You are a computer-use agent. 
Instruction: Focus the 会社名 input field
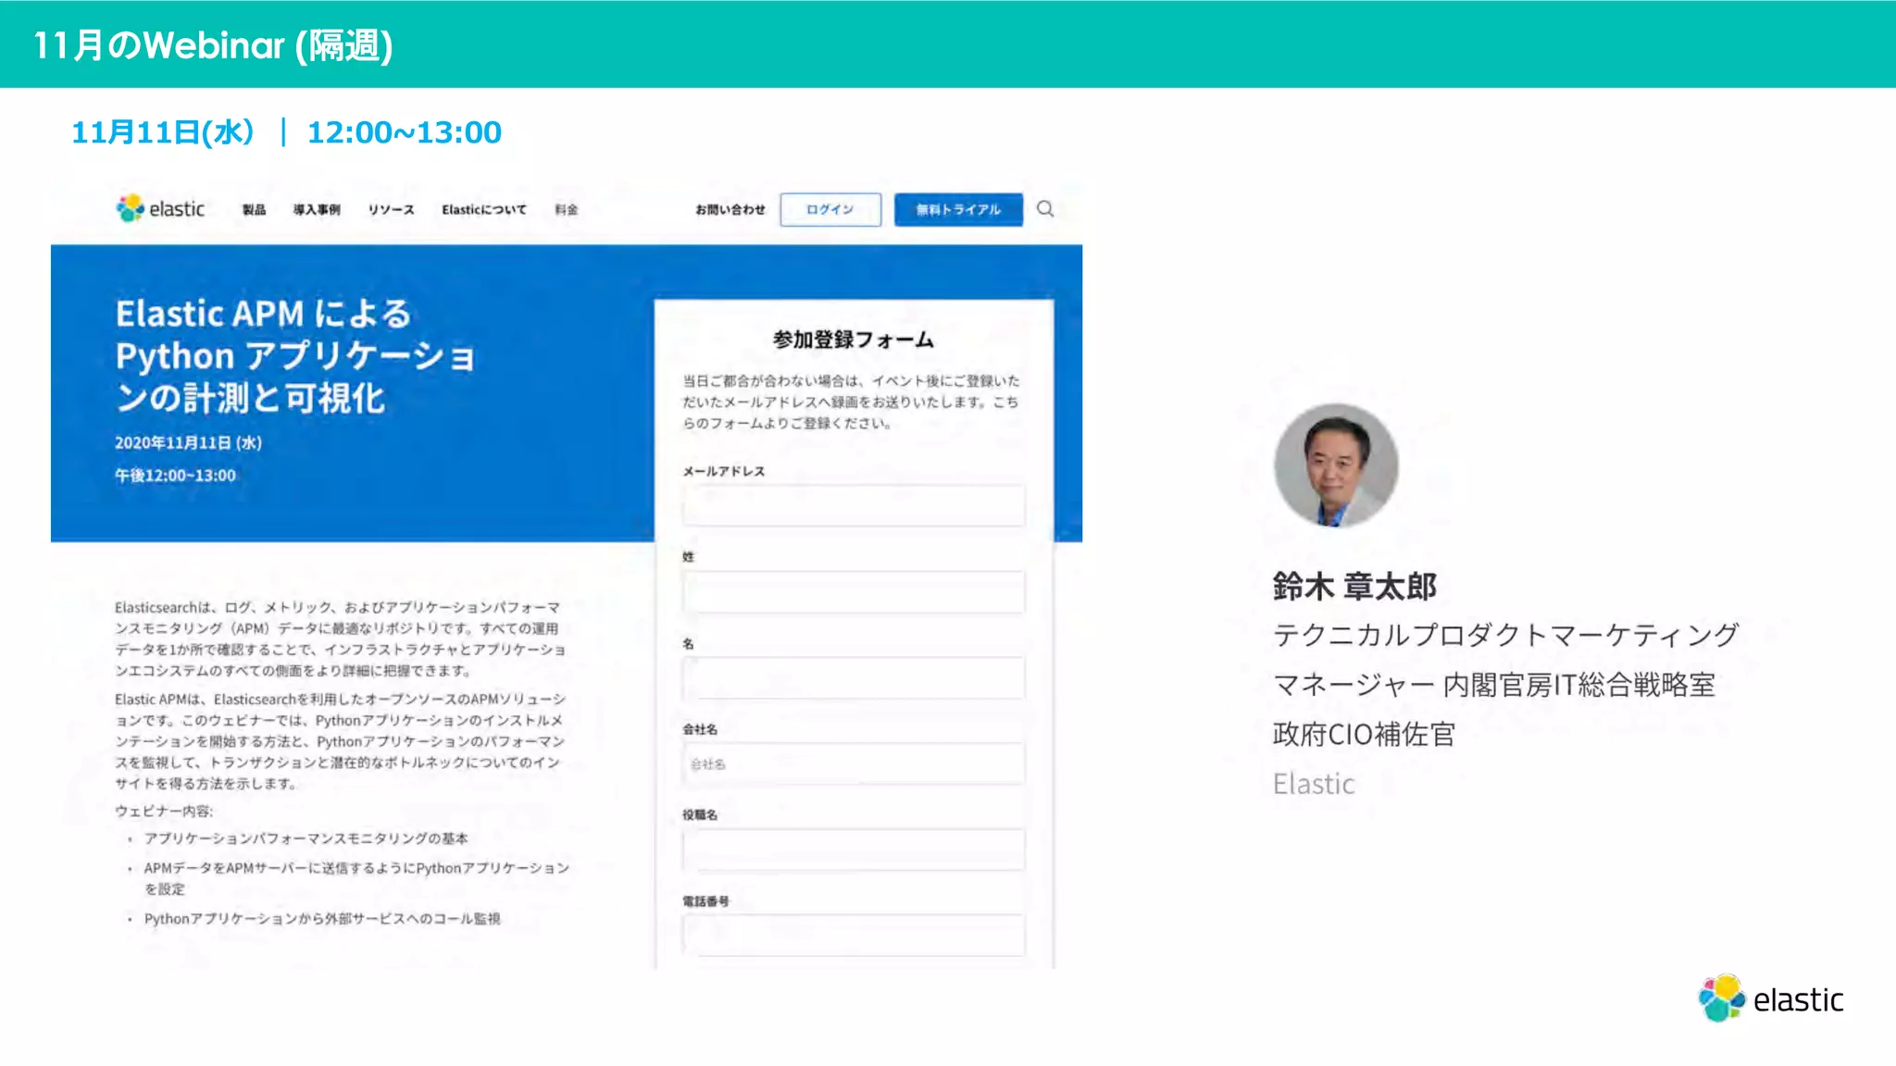854,763
